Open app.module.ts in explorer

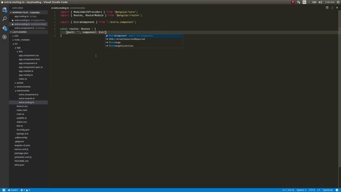point(26,71)
